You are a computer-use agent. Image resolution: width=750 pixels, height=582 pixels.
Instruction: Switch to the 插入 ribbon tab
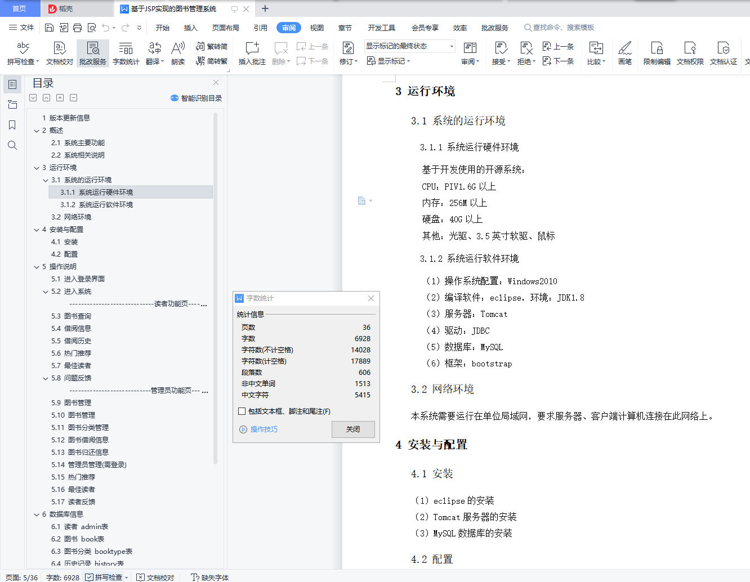191,28
